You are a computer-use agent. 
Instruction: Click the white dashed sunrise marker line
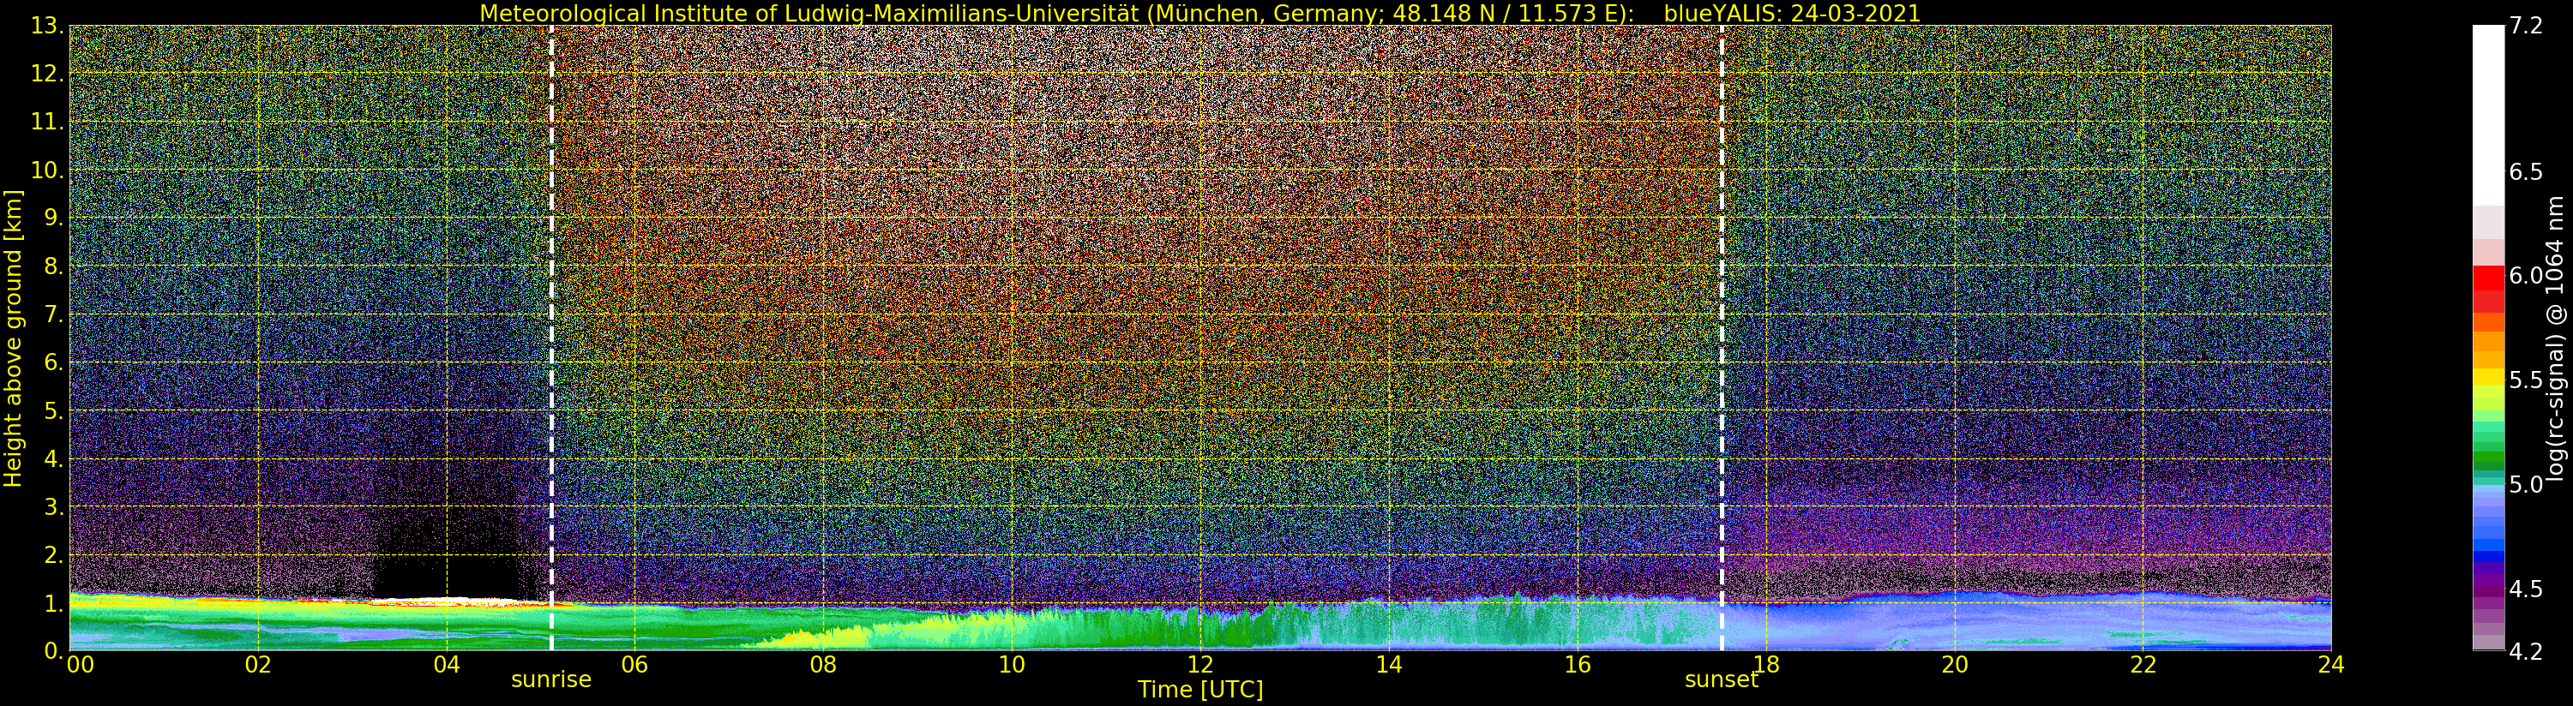[551, 338]
